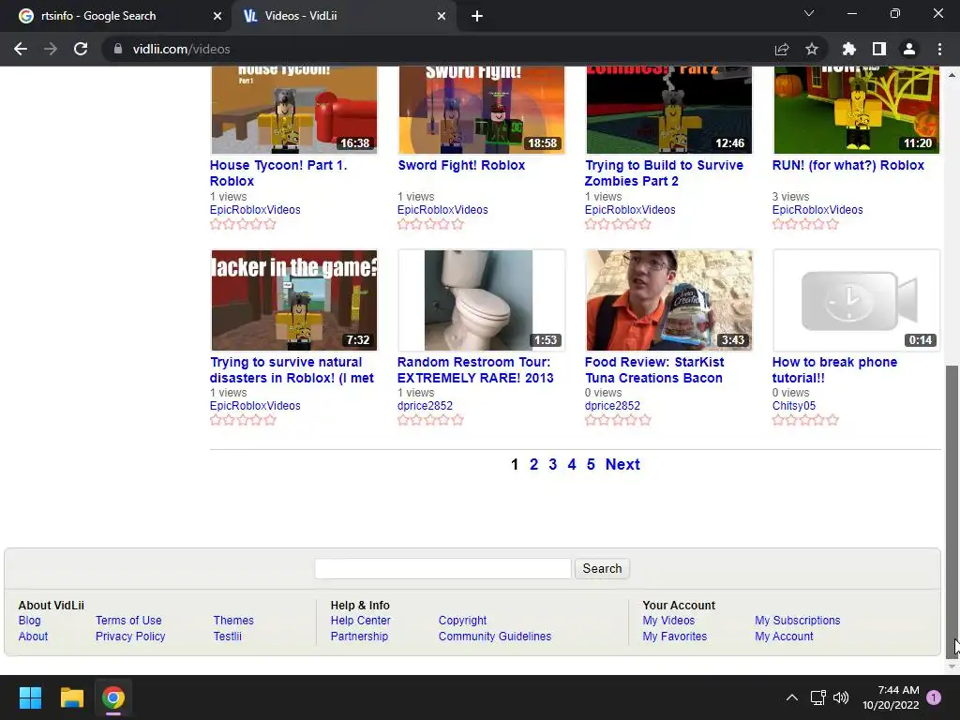Open the Extensions puzzle-piece icon
Screen dimensions: 960x720
849,49
